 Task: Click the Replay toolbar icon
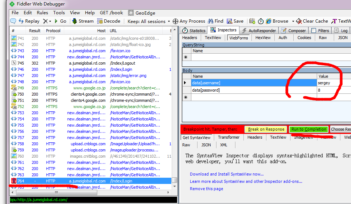(21, 21)
